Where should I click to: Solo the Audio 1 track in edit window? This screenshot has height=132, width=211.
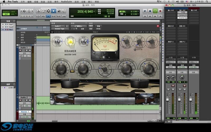(27, 50)
